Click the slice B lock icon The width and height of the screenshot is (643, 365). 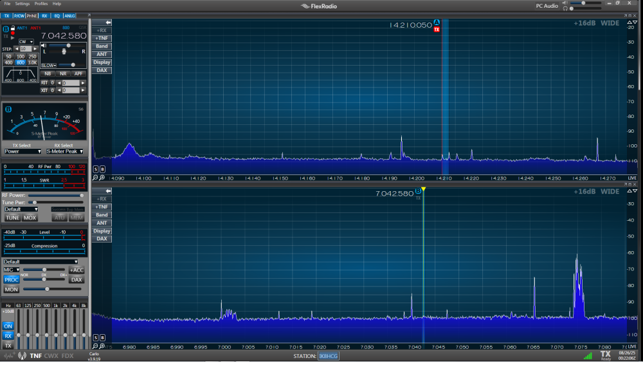(x=13, y=28)
